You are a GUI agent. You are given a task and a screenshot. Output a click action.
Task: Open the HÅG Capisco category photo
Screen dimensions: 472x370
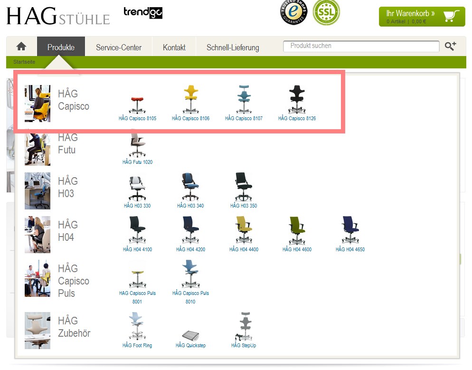pos(38,103)
